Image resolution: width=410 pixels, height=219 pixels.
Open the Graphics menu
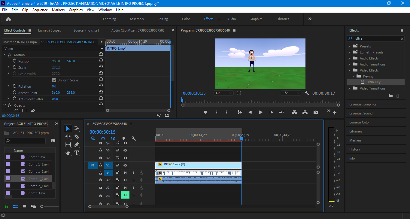tap(76, 10)
